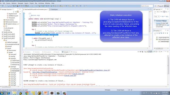Click Terminate icon in Console toolbar
The height and width of the screenshot is (95, 170).
coord(138,52)
